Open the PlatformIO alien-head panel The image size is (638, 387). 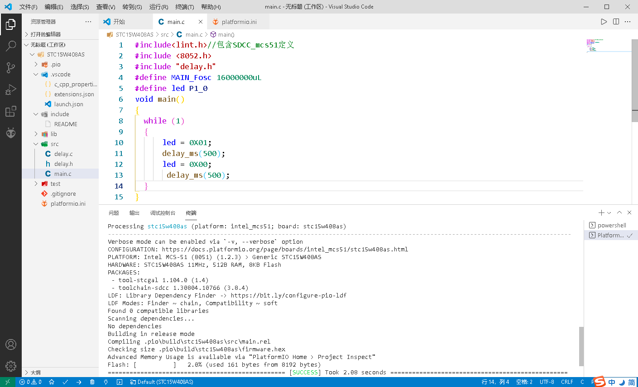[11, 133]
